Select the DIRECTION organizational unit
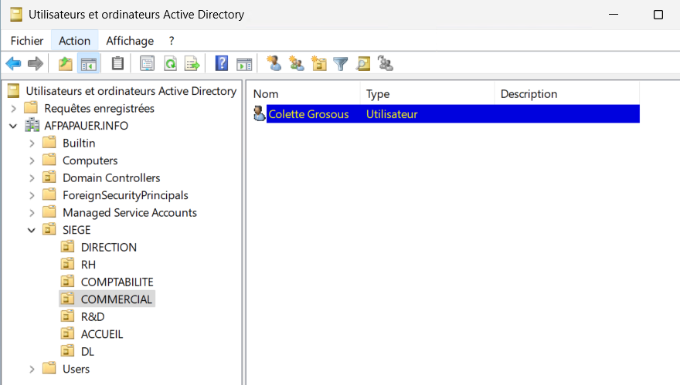The image size is (680, 385). coord(108,247)
